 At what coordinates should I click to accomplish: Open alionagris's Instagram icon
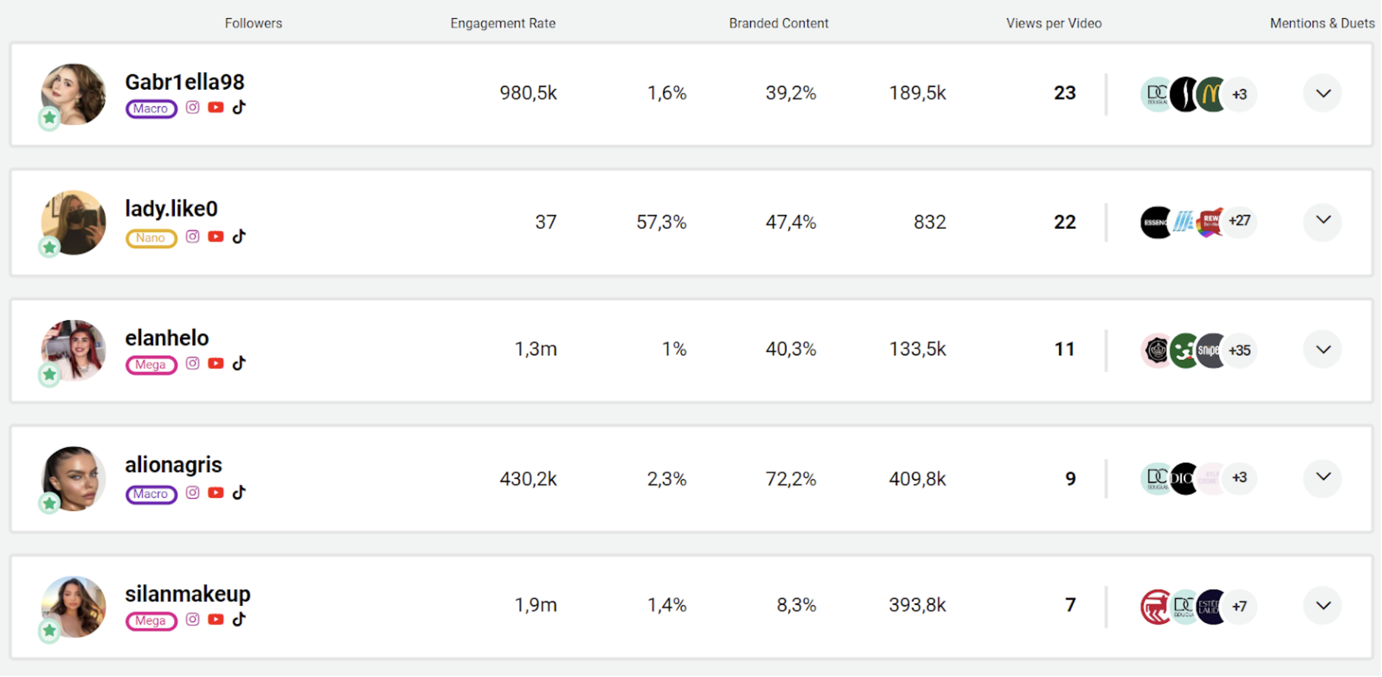[192, 493]
